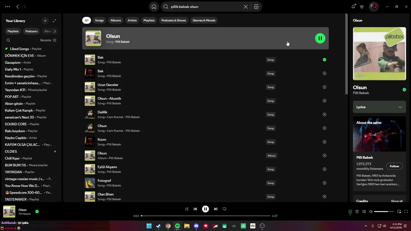Show hidden system tray icons chevron
The width and height of the screenshot is (411, 231).
tap(366, 226)
